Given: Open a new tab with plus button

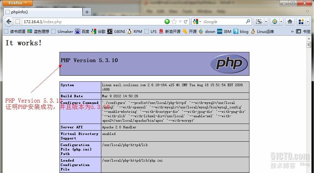Looking at the screenshot, I should coord(87,12).
